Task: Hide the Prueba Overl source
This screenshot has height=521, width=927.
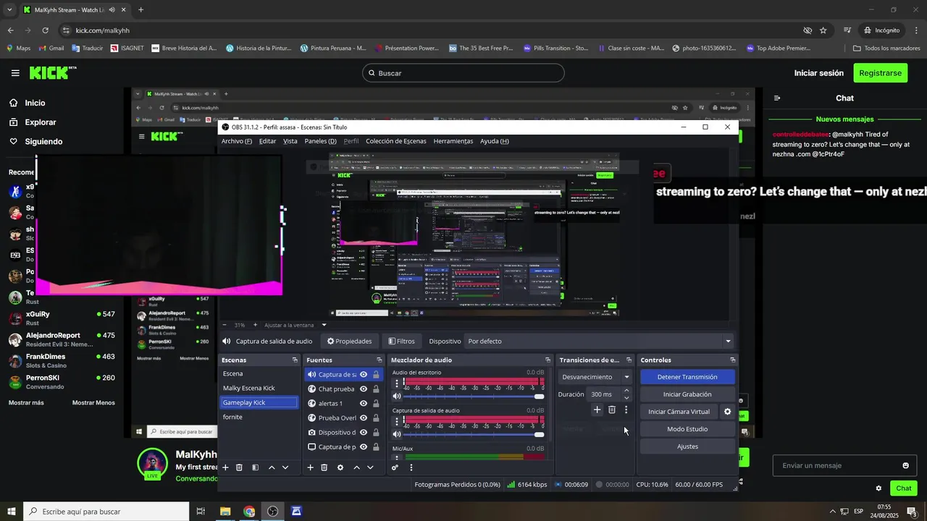Action: click(x=364, y=418)
